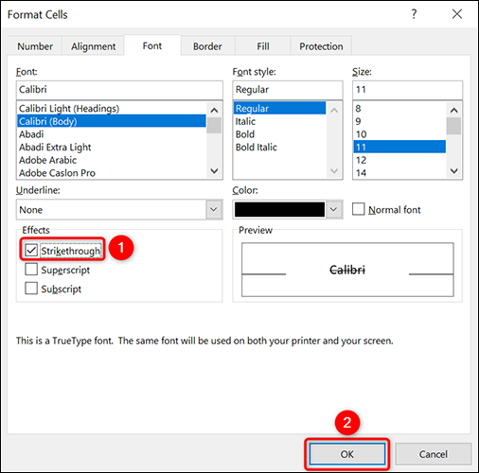The image size is (479, 473).
Task: Go to the Protection tab
Action: tap(321, 46)
